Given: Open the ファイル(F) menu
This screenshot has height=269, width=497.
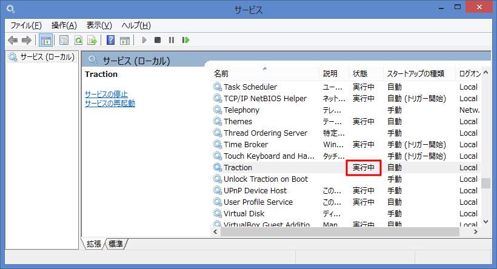Looking at the screenshot, I should click(x=26, y=25).
